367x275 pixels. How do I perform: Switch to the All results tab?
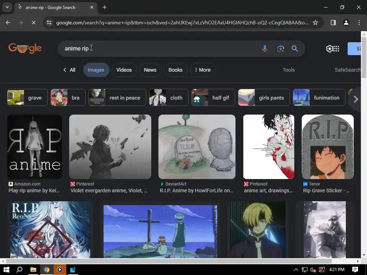tap(69, 70)
